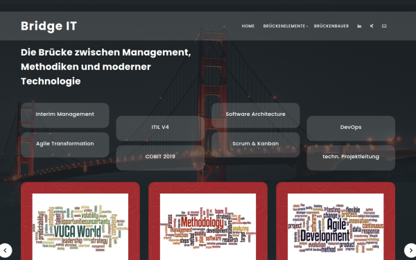Open the Methodology word cloud card
The height and width of the screenshot is (260, 416).
(208, 221)
